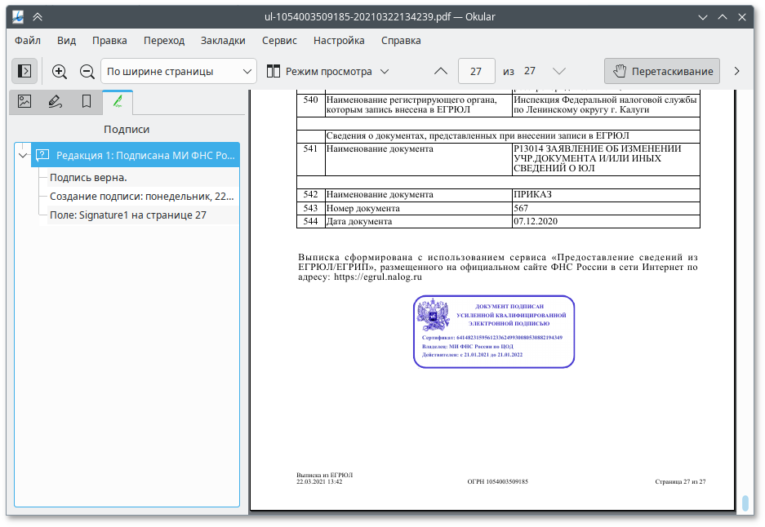Viewport: 765px width, 527px height.
Task: Open the Закладки menu
Action: tap(223, 40)
